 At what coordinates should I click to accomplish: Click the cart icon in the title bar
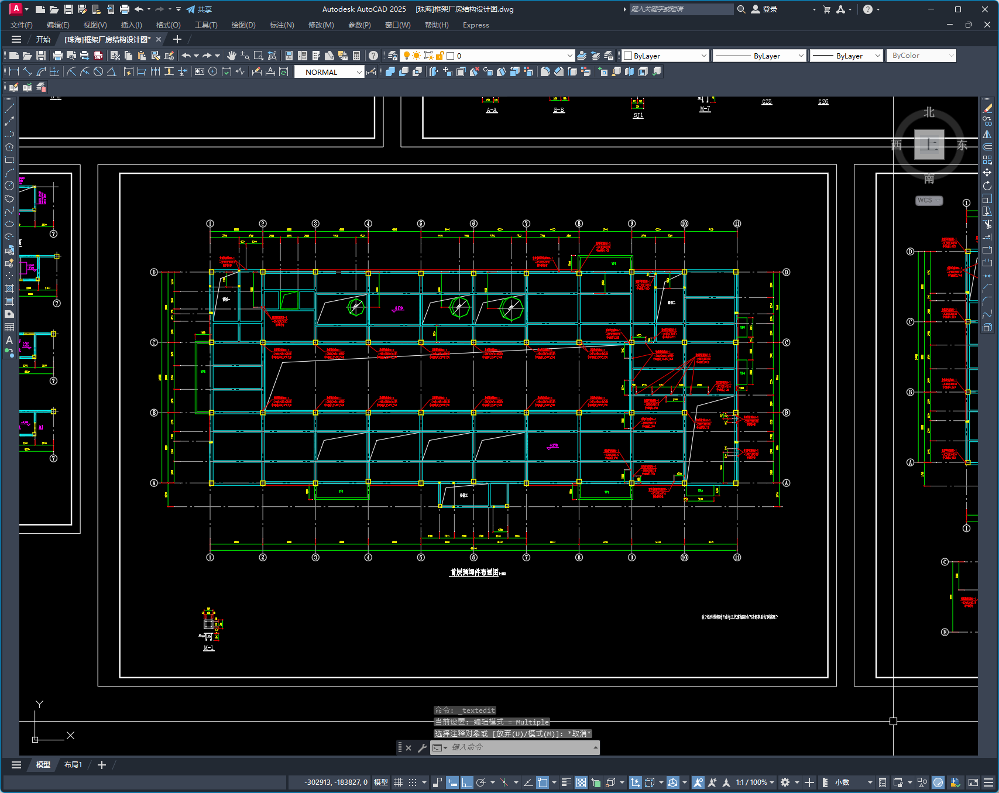coord(827,9)
